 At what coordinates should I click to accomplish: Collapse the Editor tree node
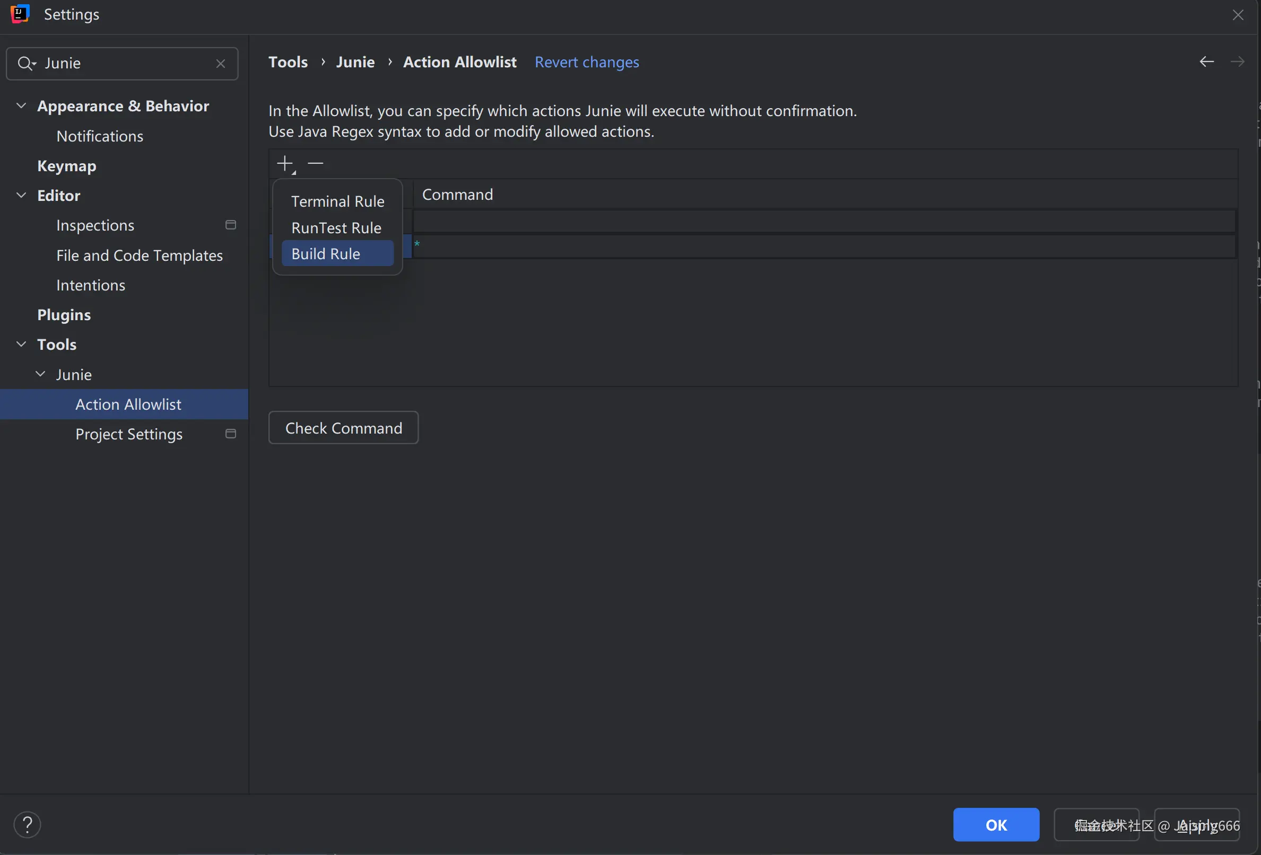pyautogui.click(x=21, y=195)
